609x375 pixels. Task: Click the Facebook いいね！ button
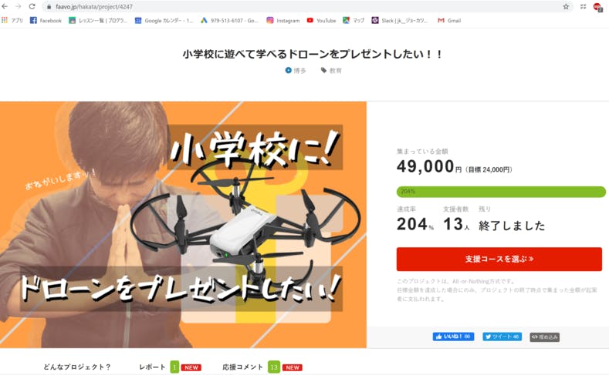coord(453,336)
